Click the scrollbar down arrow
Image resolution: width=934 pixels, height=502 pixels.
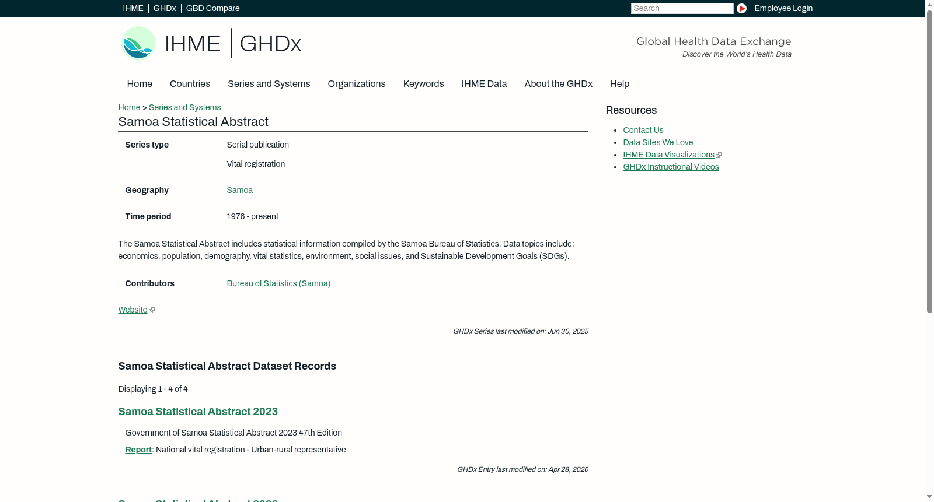pos(929,497)
